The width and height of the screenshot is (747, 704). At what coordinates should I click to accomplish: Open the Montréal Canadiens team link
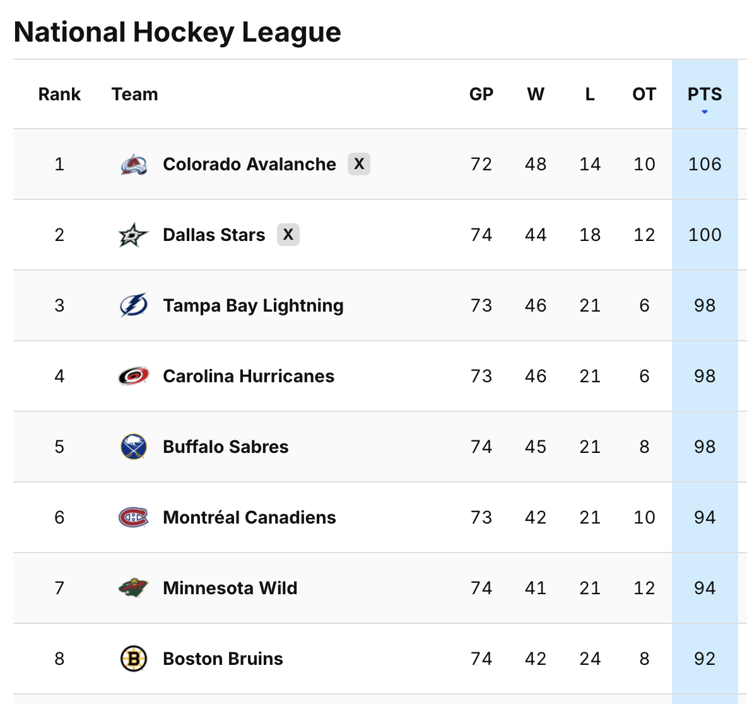249,518
